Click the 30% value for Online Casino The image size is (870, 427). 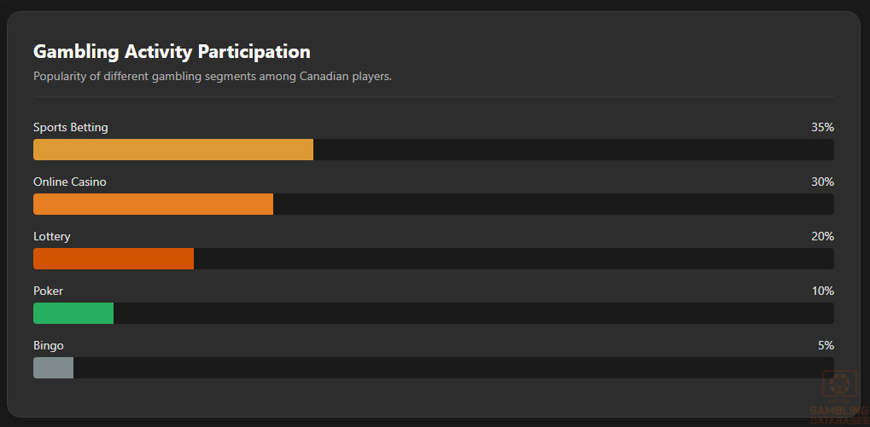(822, 182)
